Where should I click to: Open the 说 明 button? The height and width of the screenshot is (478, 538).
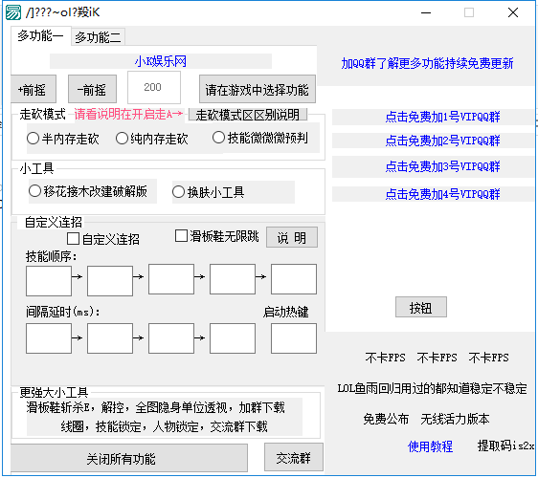[292, 237]
